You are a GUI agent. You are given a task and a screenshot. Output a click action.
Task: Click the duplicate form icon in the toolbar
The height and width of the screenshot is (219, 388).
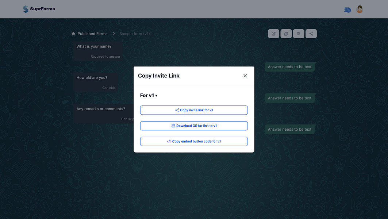coord(286,34)
